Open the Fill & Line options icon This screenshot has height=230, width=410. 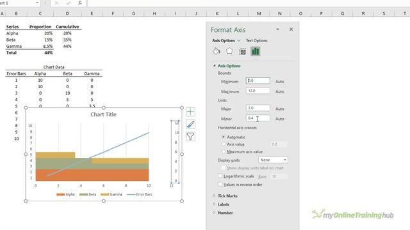click(217, 51)
